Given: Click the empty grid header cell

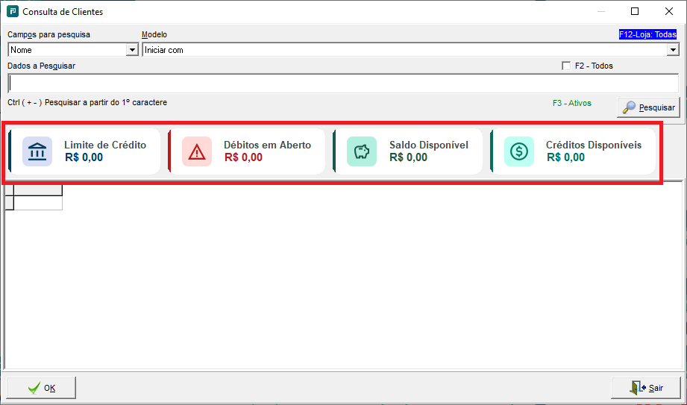Looking at the screenshot, I should coord(38,190).
